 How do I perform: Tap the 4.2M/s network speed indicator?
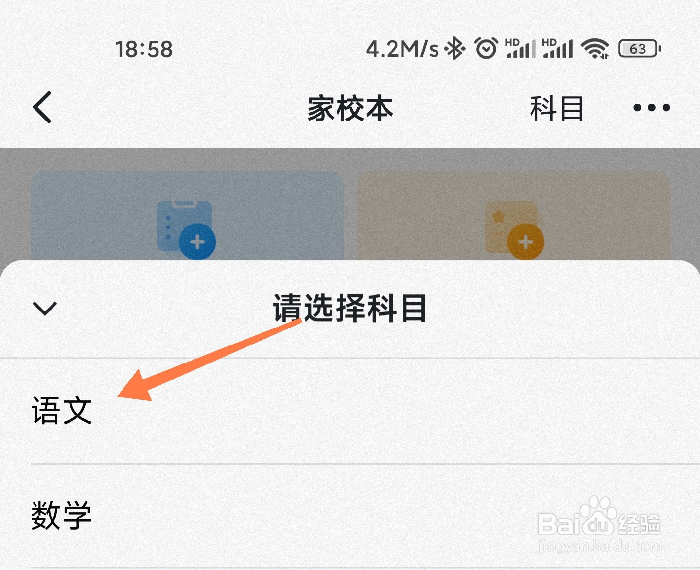tap(402, 49)
